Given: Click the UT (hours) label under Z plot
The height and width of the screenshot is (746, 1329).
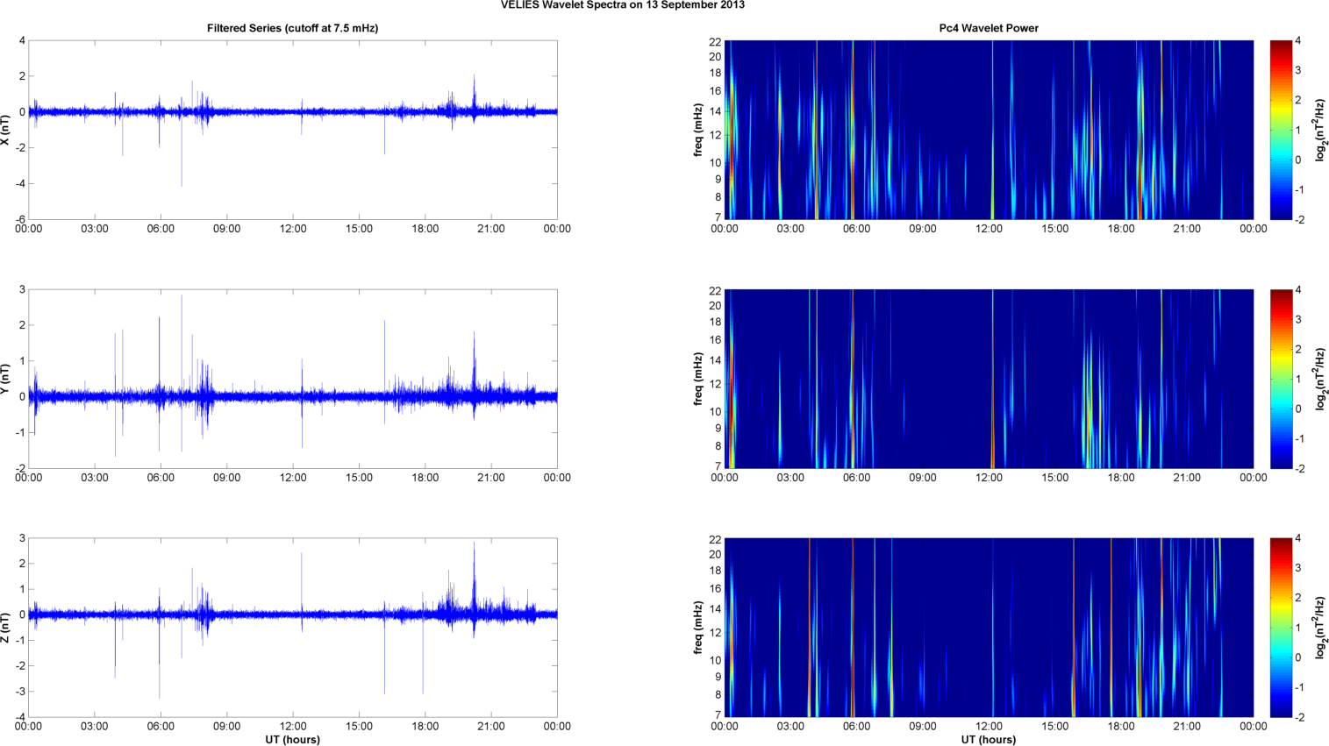Looking at the screenshot, I should click(292, 739).
